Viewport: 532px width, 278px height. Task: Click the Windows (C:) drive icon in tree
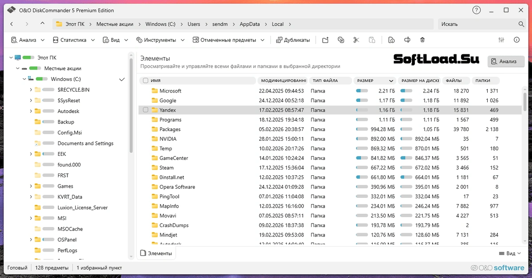click(x=30, y=79)
